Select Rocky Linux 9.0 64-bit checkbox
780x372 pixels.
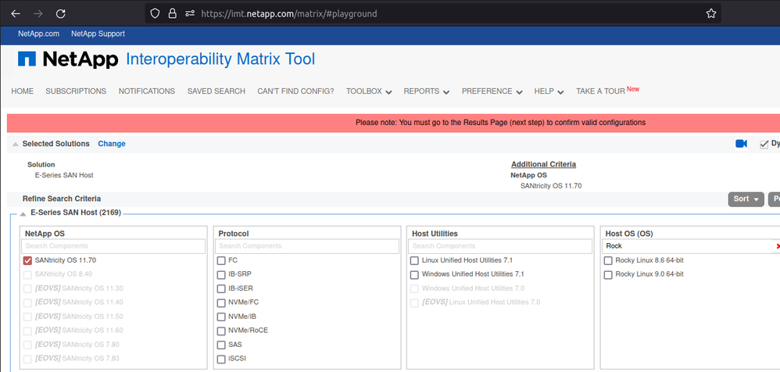tap(608, 274)
